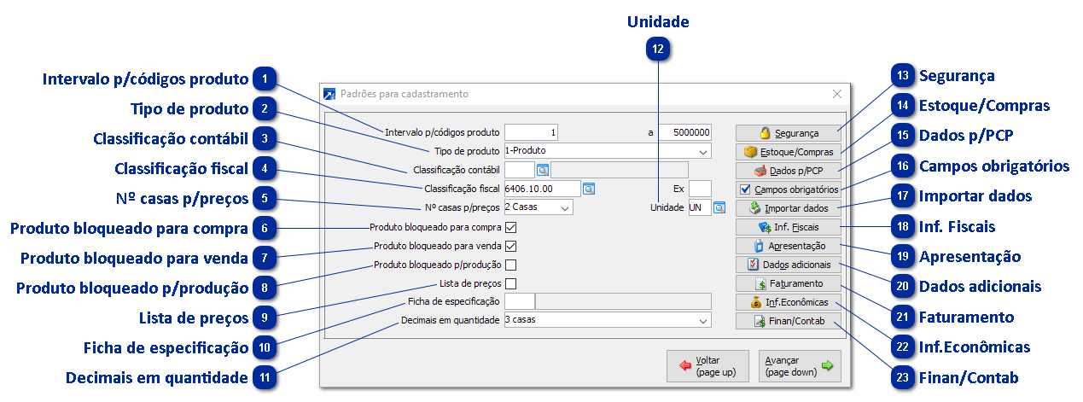Open the Nº casas p/preços dropdown
Screen dimensions: 1083x402
(x=566, y=207)
